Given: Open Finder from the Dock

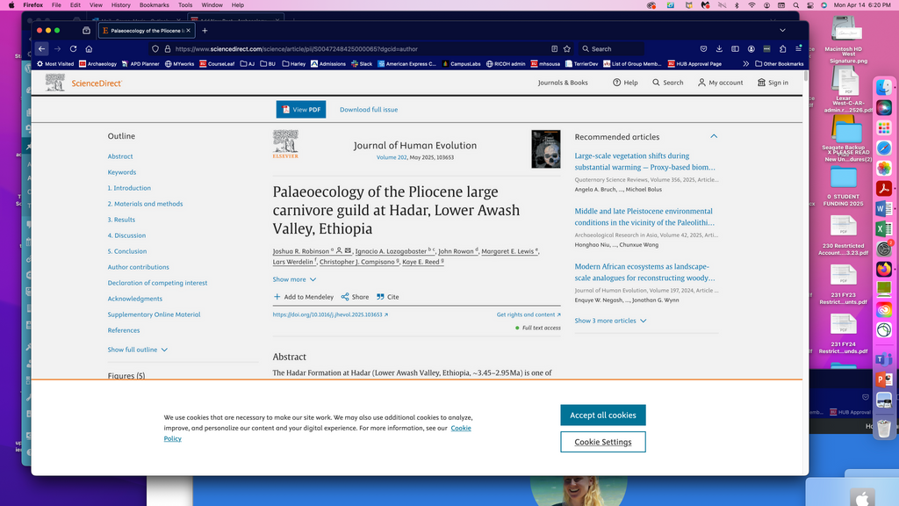Looking at the screenshot, I should click(883, 87).
